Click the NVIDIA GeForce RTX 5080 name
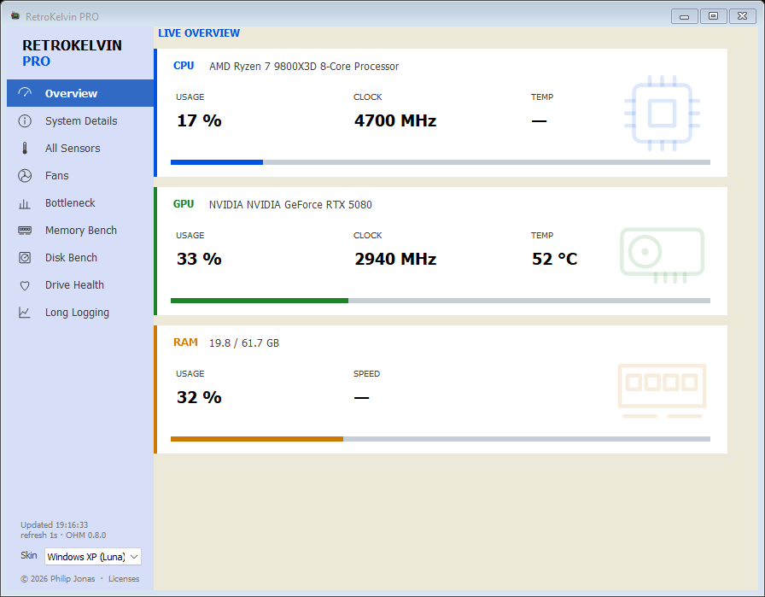The width and height of the screenshot is (765, 597). click(x=290, y=204)
